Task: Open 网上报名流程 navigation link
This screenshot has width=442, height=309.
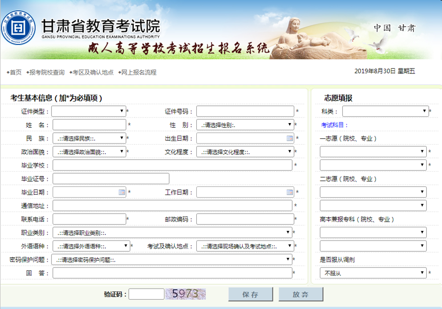Action: [x=138, y=73]
